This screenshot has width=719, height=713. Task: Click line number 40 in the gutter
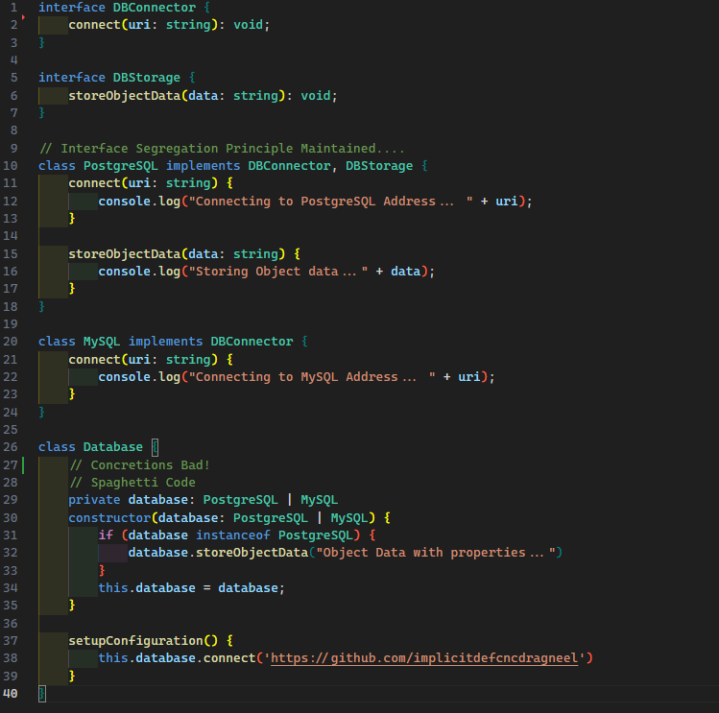(11, 693)
